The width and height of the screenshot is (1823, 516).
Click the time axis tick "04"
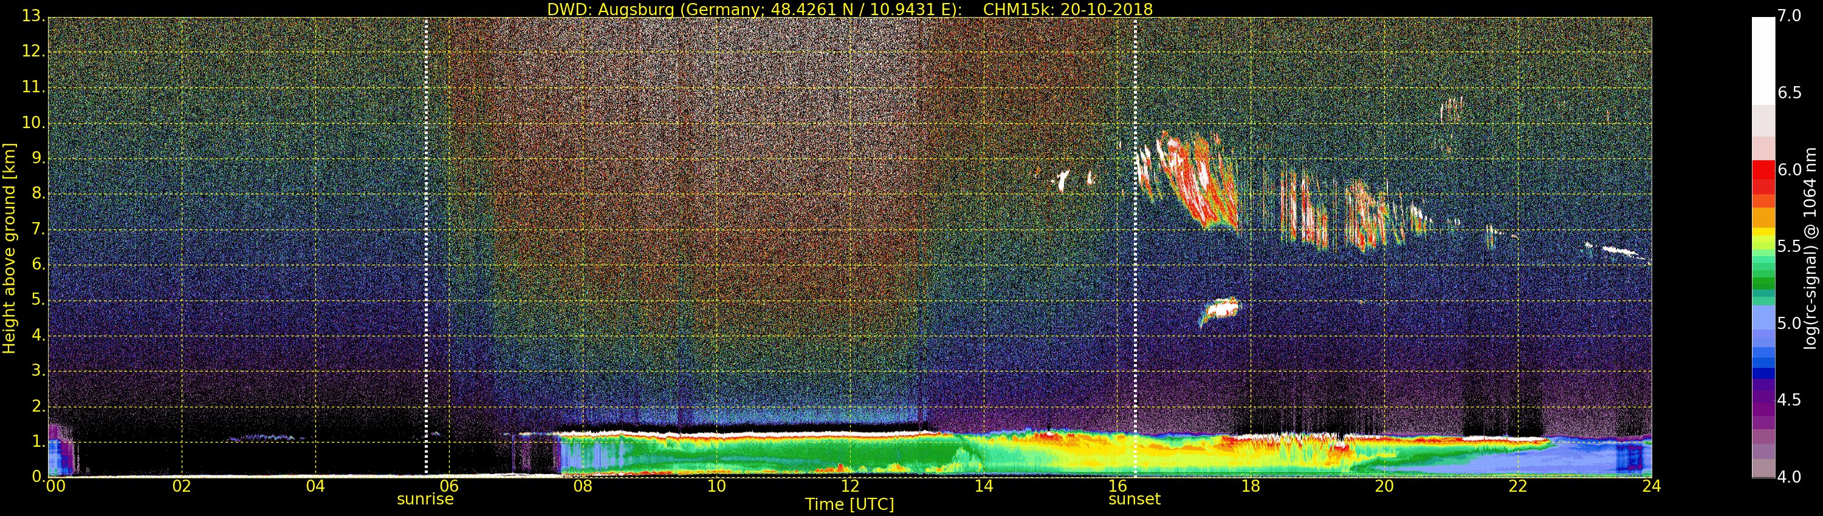click(315, 486)
